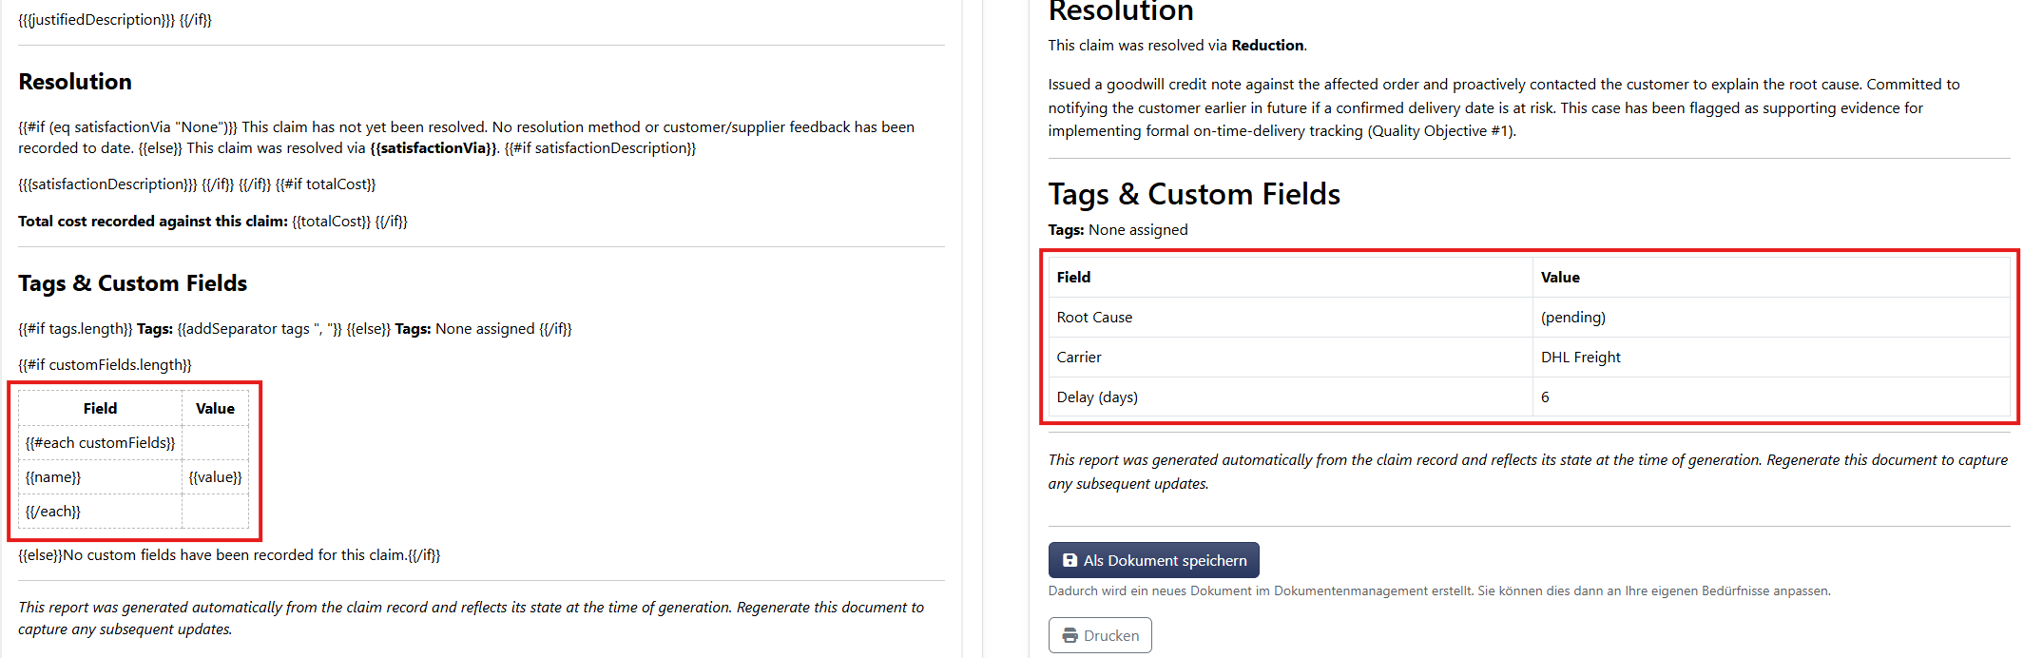2024x658 pixels.
Task: Click the {{totalCost}} placeholder text
Action: 332,222
